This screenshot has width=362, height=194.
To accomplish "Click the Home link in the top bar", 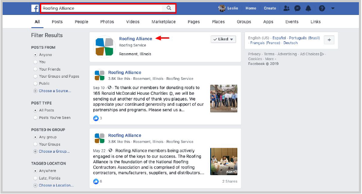I will [251, 8].
